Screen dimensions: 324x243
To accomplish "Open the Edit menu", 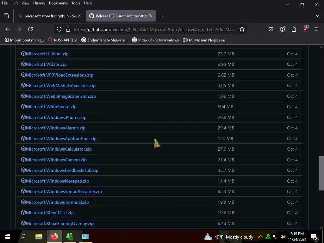I will [14, 3].
